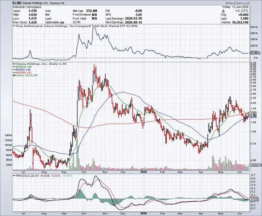Image resolution: width=262 pixels, height=216 pixels.
Task: Click the Nov label below the MACD panel
Action: (105, 213)
